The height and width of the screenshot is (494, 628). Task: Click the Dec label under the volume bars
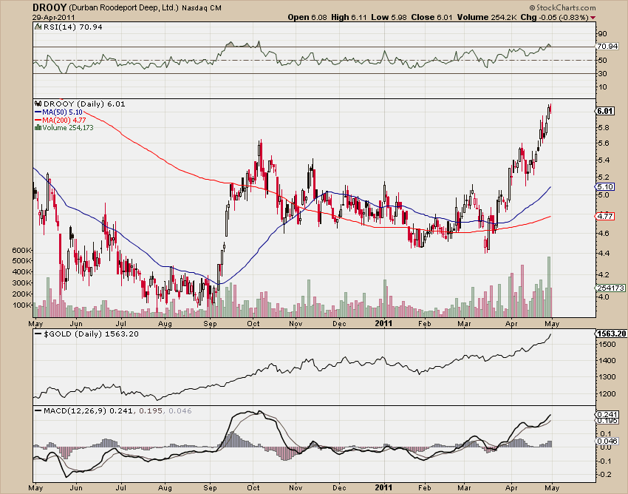pos(340,324)
